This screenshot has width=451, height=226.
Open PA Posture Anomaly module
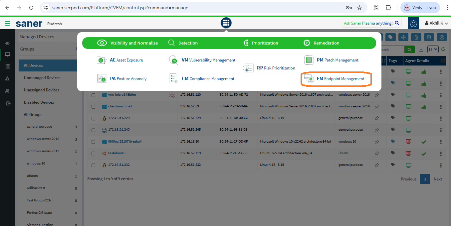pyautogui.click(x=121, y=79)
